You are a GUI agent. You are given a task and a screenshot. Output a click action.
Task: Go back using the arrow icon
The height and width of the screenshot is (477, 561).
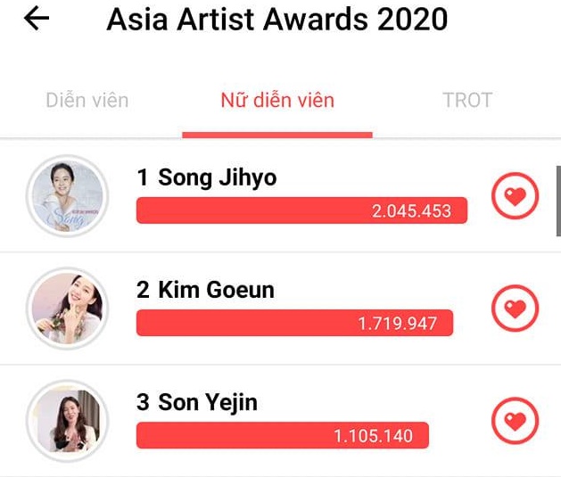37,20
